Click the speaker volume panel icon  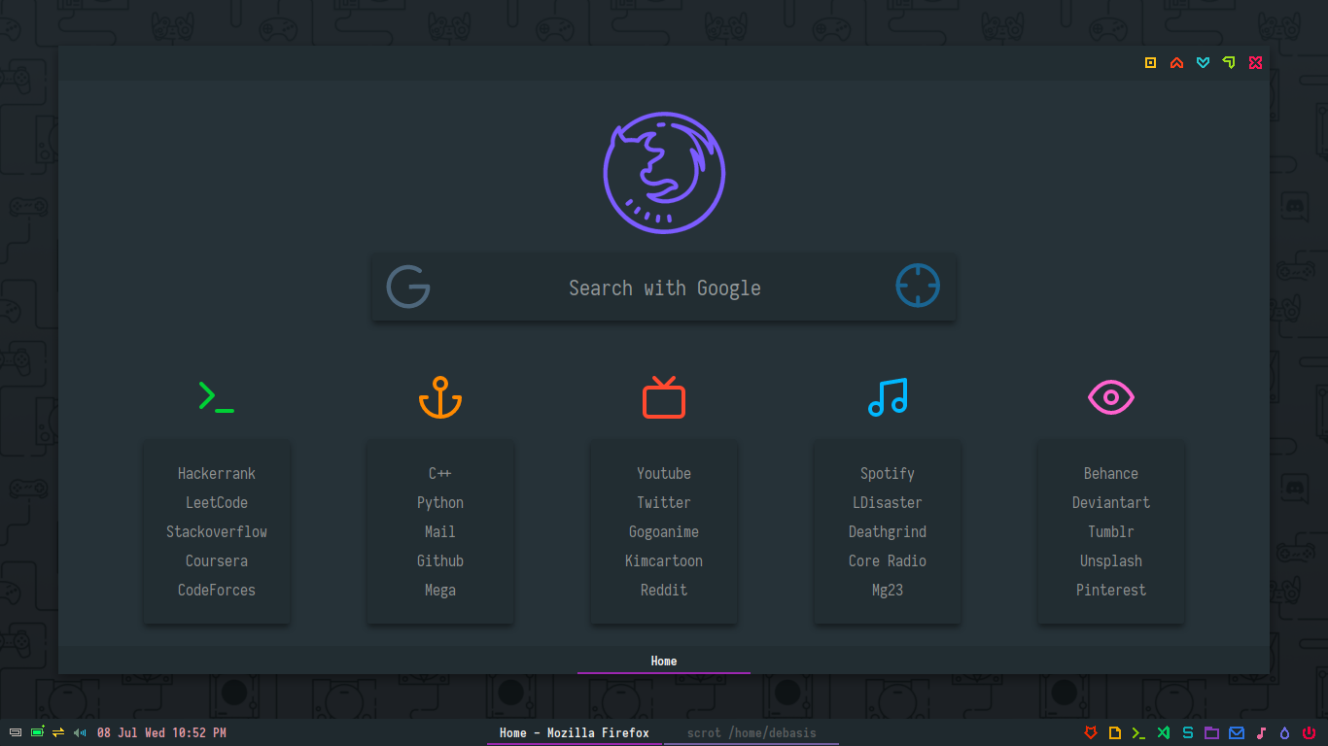click(x=80, y=732)
